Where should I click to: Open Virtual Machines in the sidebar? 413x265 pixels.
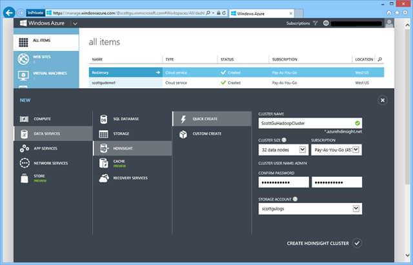point(46,75)
